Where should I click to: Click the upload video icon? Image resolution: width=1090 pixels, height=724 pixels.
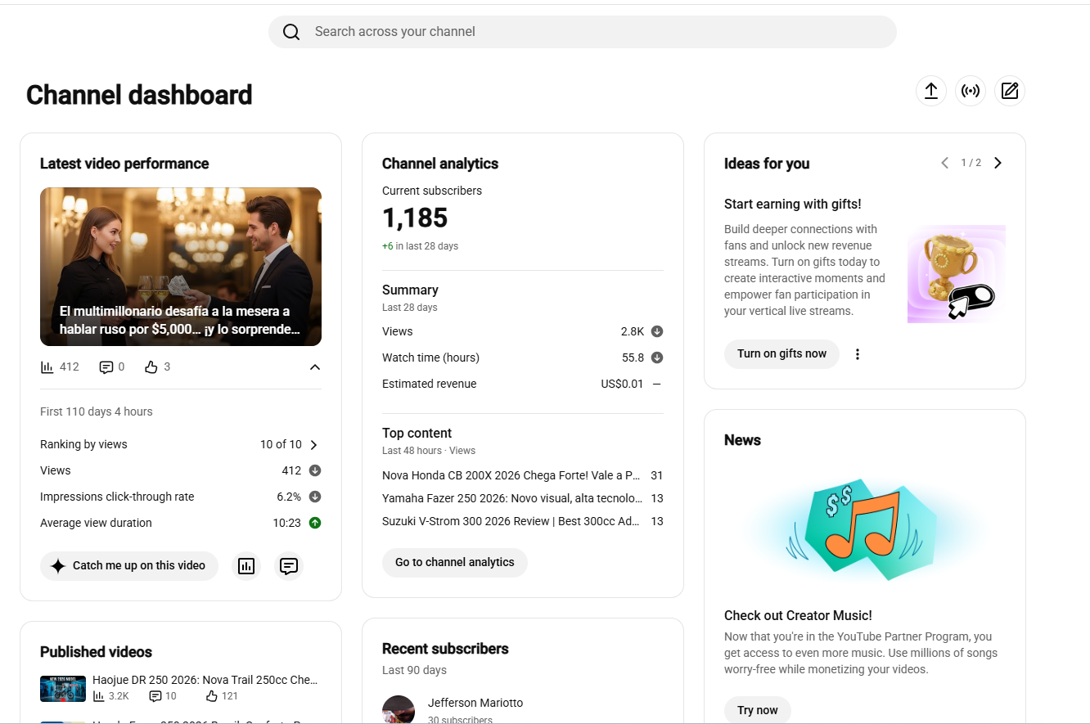tap(931, 91)
